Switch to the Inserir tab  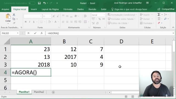34,9
